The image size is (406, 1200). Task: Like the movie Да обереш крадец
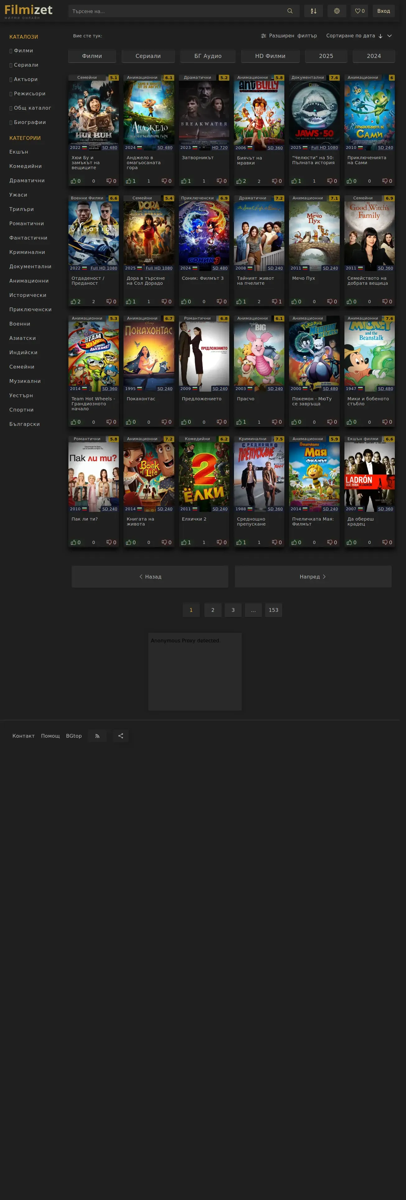[x=349, y=542]
